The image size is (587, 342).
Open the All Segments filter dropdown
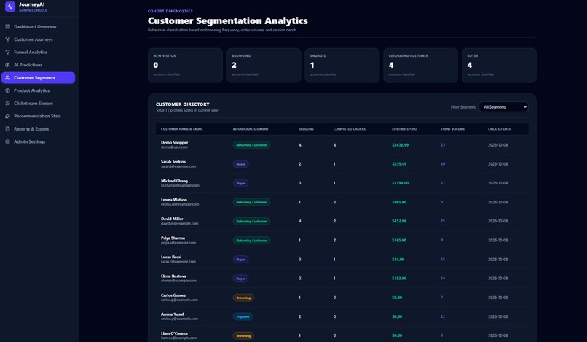pyautogui.click(x=503, y=107)
